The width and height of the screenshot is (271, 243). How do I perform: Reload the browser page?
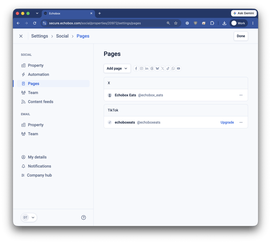pos(34,23)
